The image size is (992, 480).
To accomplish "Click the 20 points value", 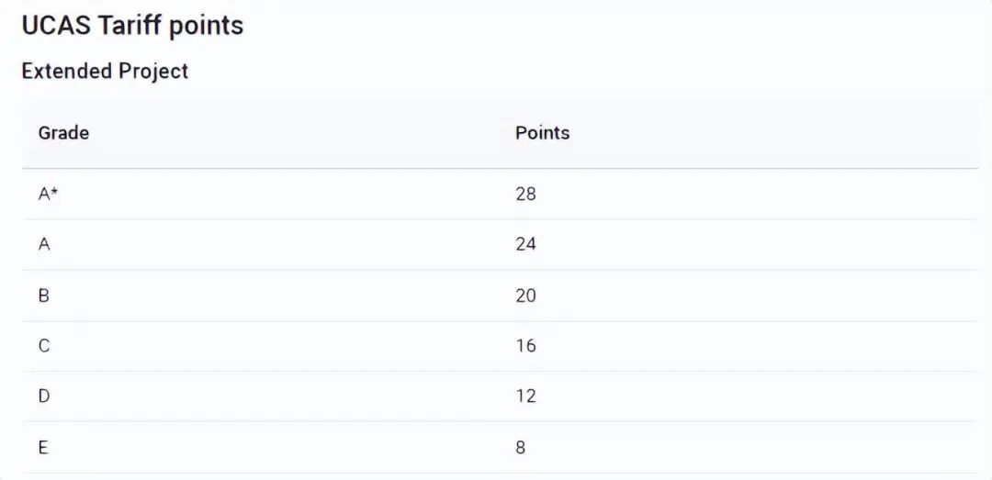I will (525, 296).
